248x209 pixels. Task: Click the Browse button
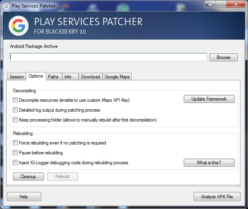(x=223, y=57)
